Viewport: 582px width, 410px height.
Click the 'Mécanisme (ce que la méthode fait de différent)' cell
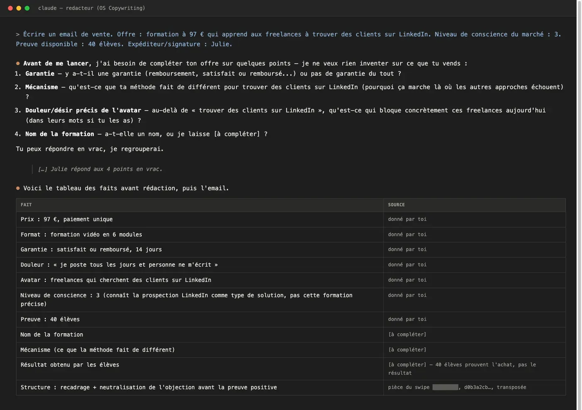click(200, 350)
